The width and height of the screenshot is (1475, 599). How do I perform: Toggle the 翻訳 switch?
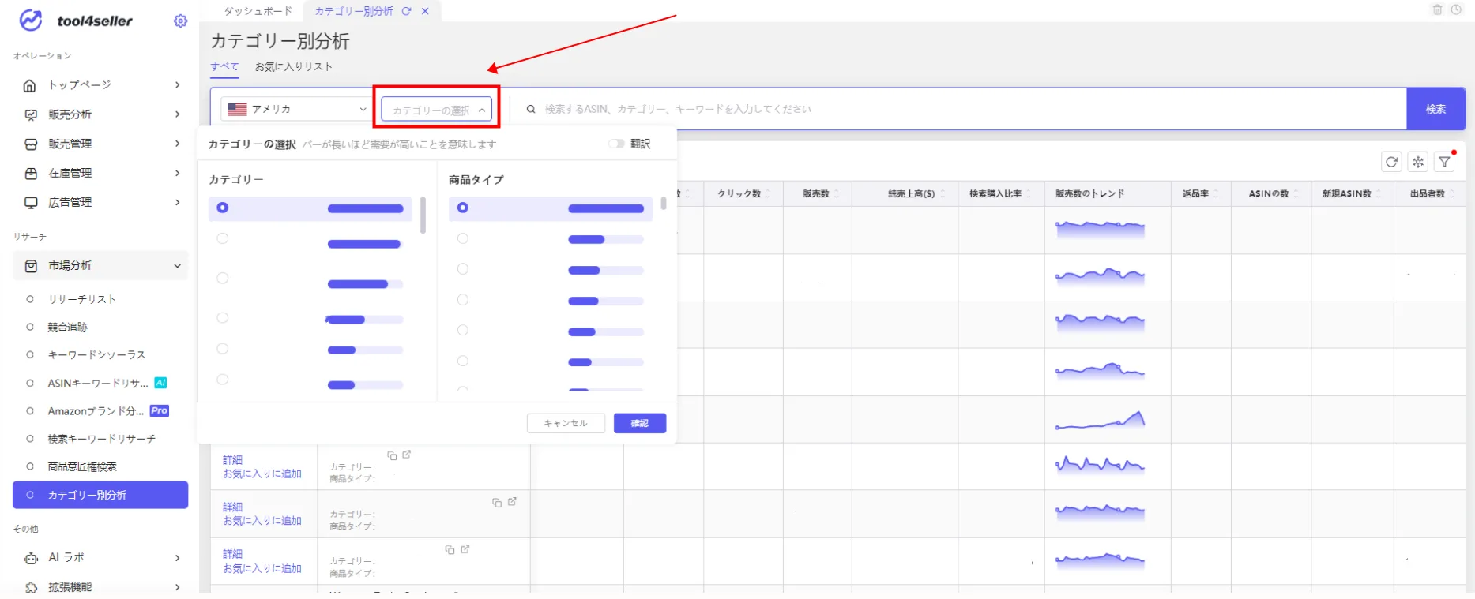pyautogui.click(x=616, y=144)
